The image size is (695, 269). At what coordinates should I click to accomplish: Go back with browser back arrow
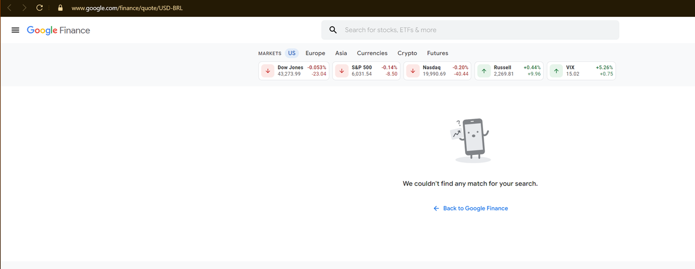[8, 8]
